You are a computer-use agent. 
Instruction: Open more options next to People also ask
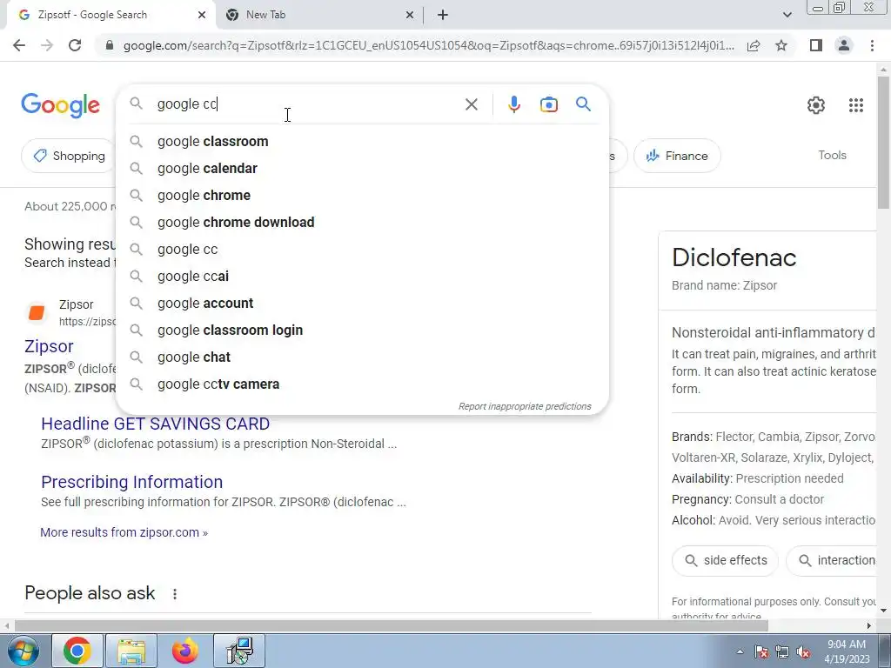click(175, 593)
